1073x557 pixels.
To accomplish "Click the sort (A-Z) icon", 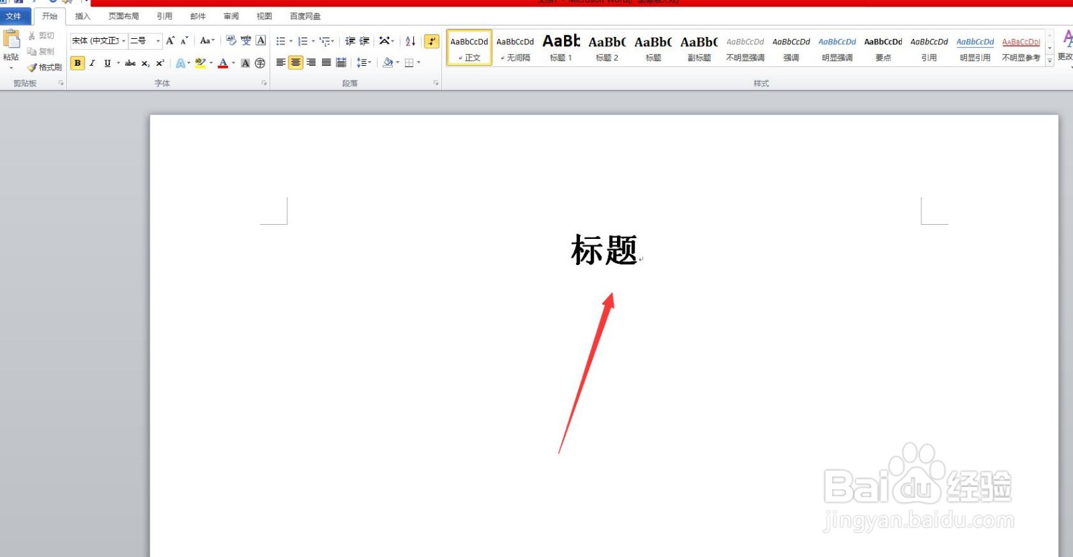I will (410, 41).
